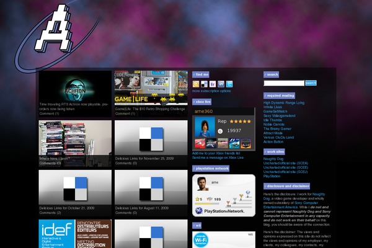The width and height of the screenshot is (372, 248).
Task: Open The Brainy Gamer link
Action: point(277,128)
